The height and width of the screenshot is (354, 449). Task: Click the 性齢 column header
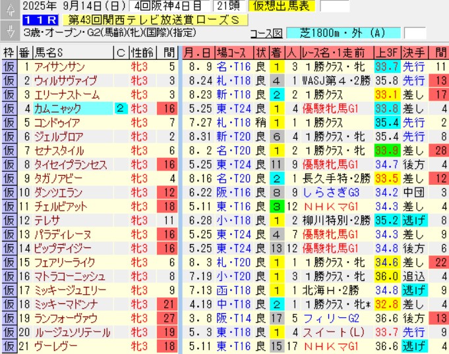140,53
